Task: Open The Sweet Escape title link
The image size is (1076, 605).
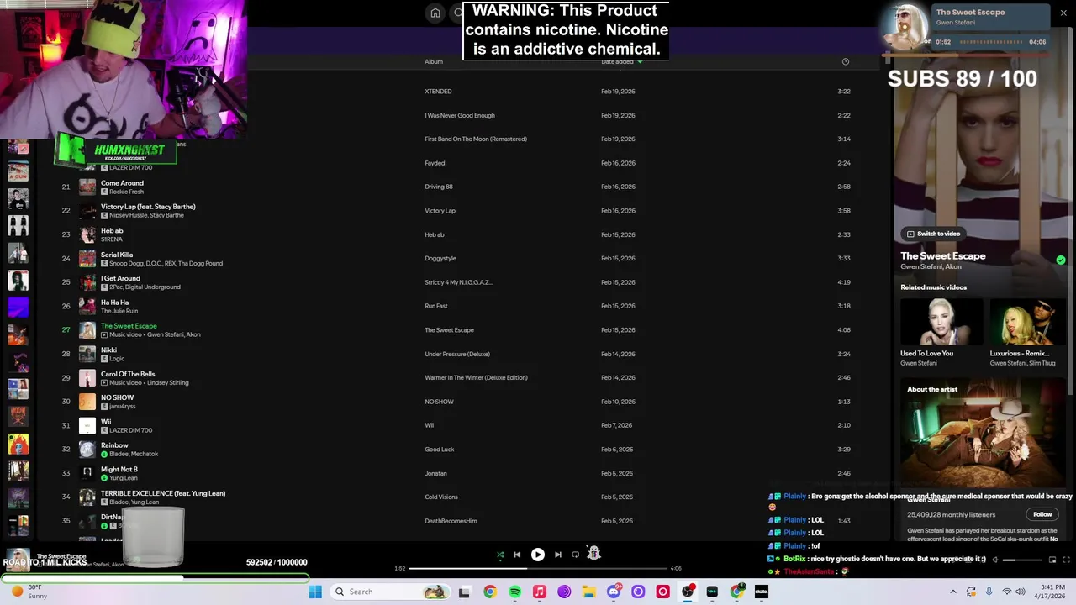Action: (943, 256)
